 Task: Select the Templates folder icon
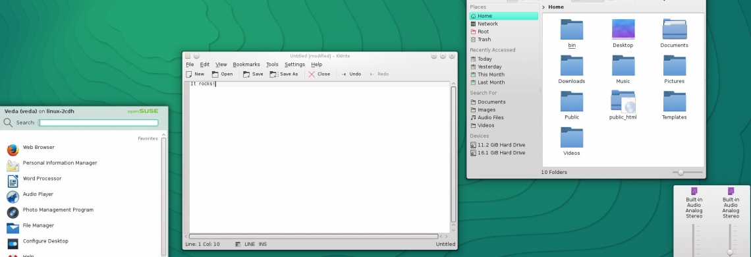(x=675, y=101)
